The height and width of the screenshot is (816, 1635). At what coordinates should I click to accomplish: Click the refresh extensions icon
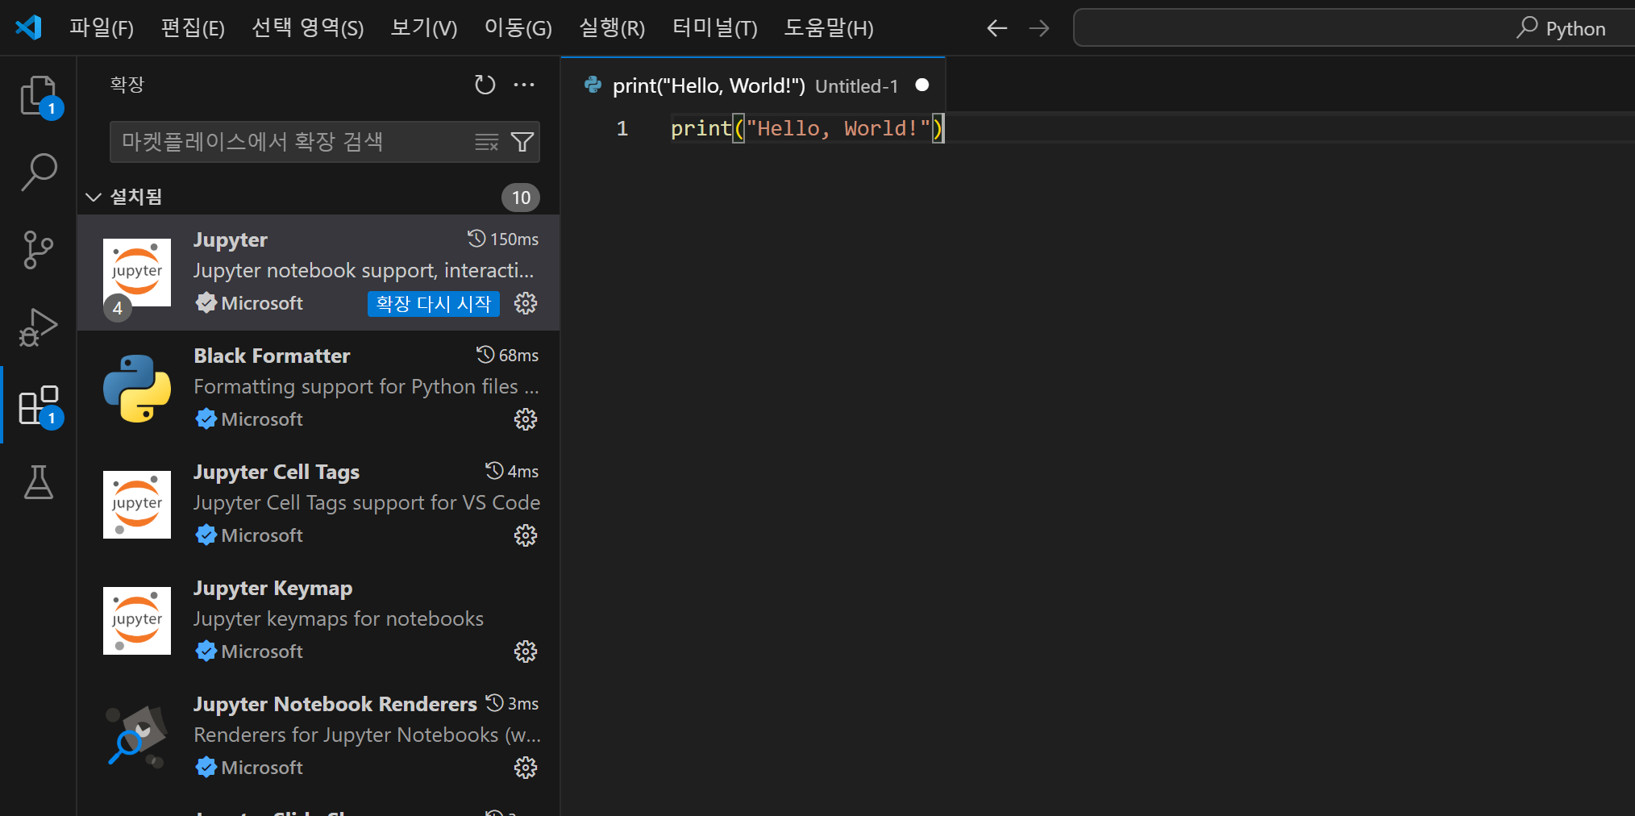click(485, 85)
